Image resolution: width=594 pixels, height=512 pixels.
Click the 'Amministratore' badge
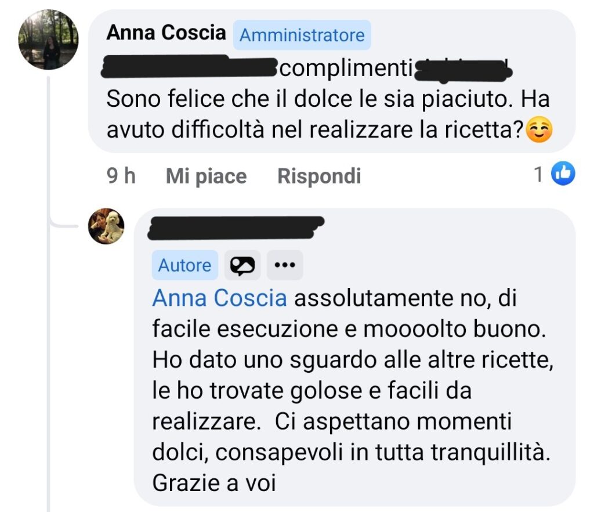302,35
